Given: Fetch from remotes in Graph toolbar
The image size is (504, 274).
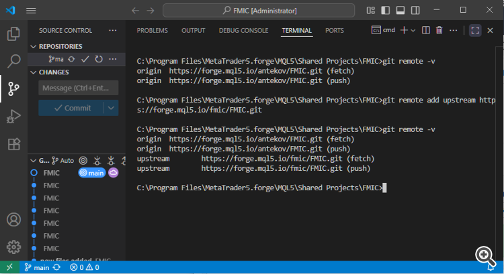Looking at the screenshot, I should click(x=97, y=161).
